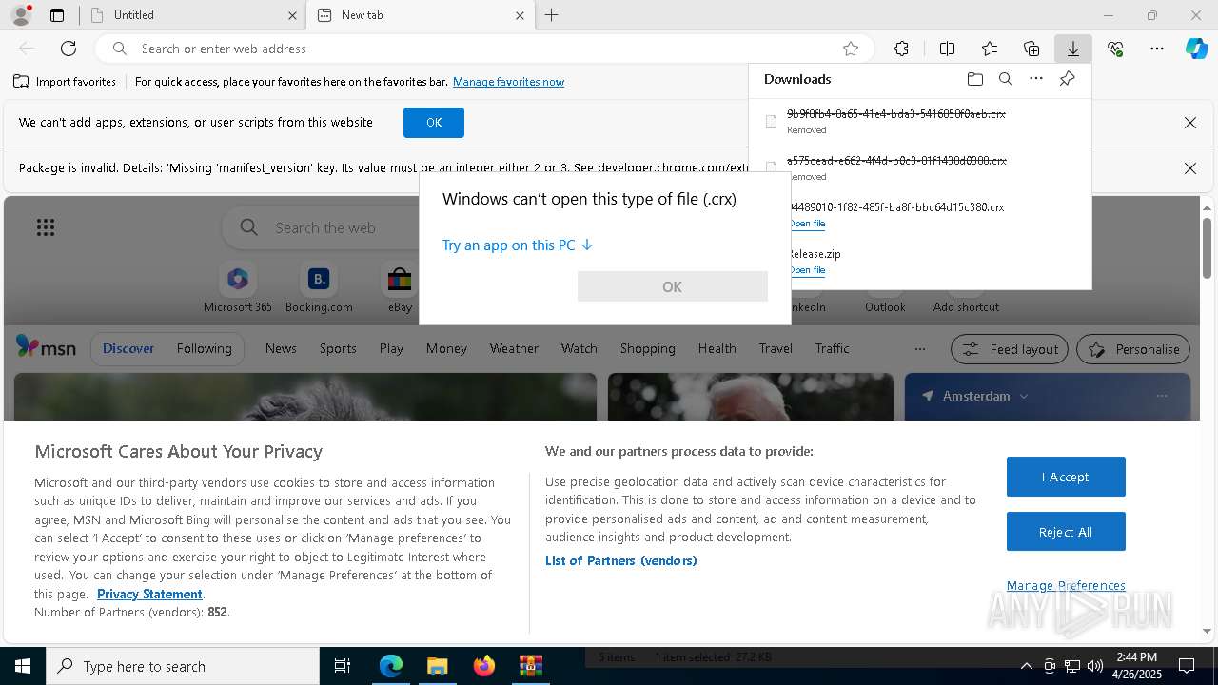
Task: Show more MSN sections ellipsis
Action: click(x=919, y=349)
